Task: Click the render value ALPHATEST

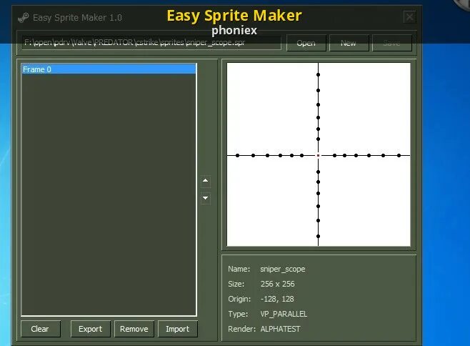Action: pos(280,329)
